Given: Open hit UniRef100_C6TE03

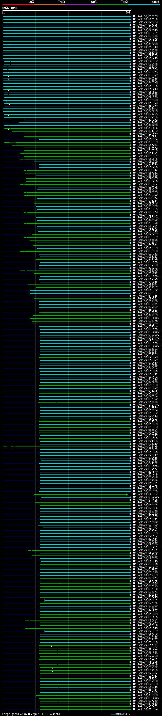Looking at the screenshot, I should click(x=145, y=17).
